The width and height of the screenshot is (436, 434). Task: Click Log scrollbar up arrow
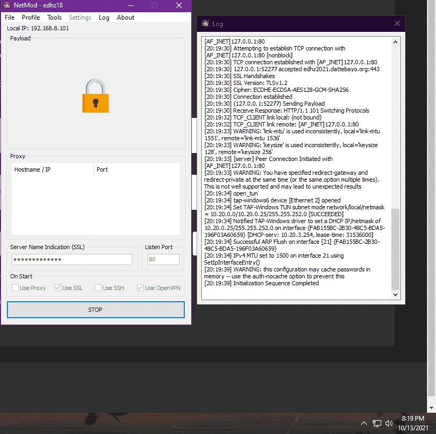(x=395, y=42)
